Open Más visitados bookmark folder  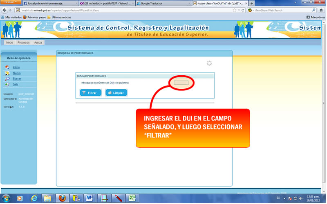(11, 17)
